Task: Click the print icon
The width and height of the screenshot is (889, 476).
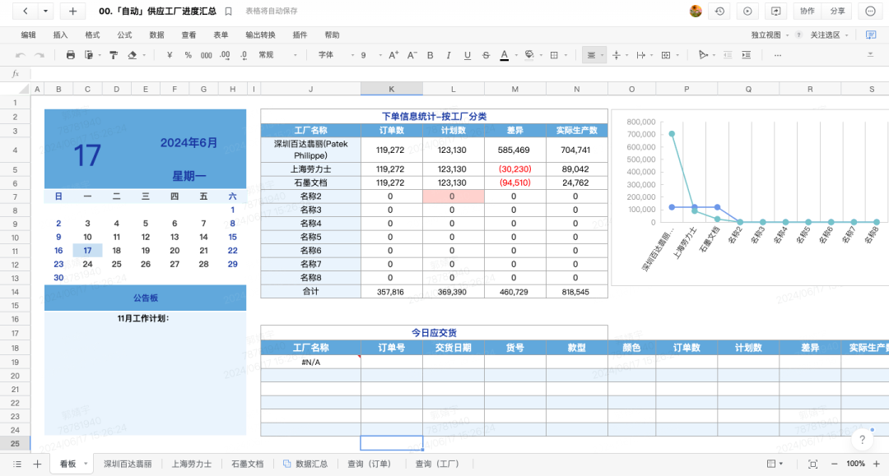Action: [x=70, y=55]
